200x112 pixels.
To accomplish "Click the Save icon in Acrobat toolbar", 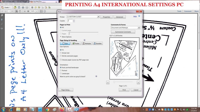I will [x=19, y=7].
